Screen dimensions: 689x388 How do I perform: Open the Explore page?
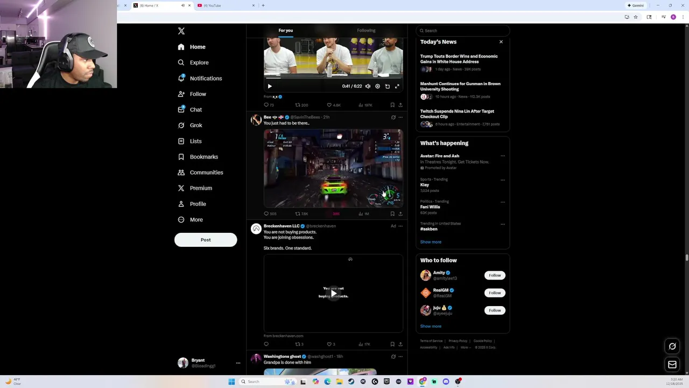193,63
